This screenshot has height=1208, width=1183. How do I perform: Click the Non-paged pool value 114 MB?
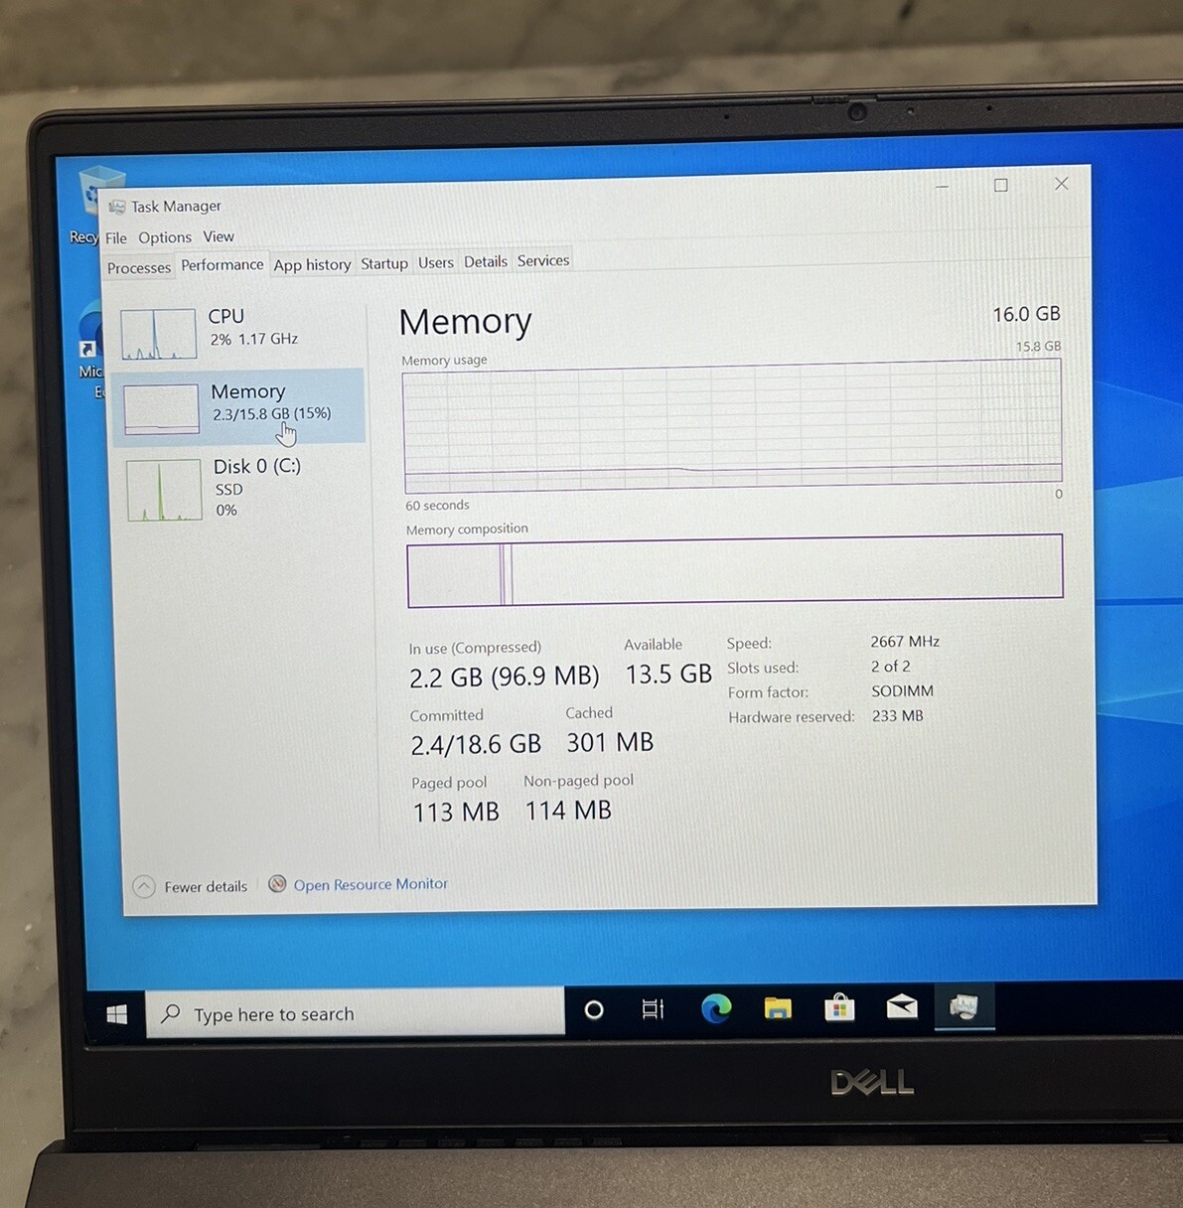(568, 811)
